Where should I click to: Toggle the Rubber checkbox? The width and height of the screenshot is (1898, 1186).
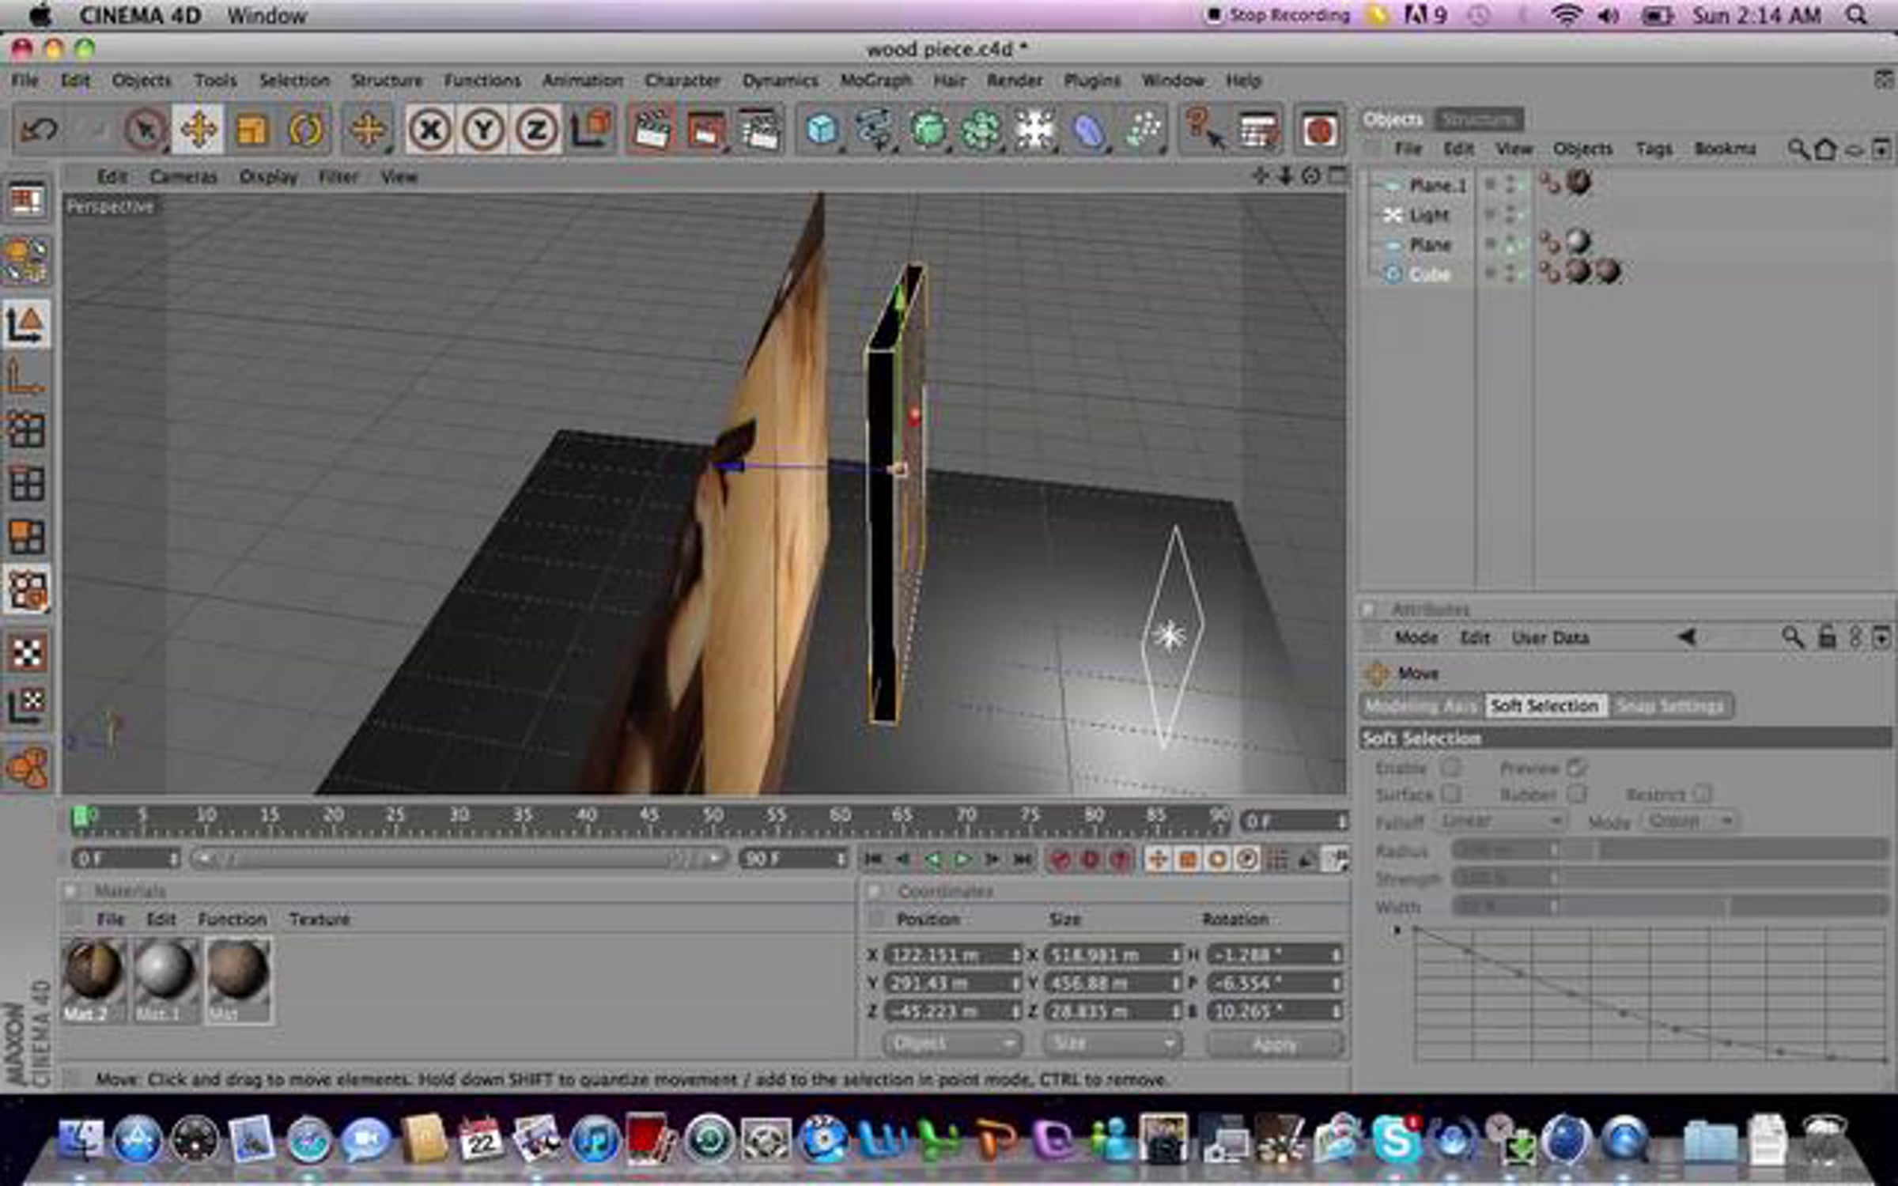click(x=1575, y=793)
